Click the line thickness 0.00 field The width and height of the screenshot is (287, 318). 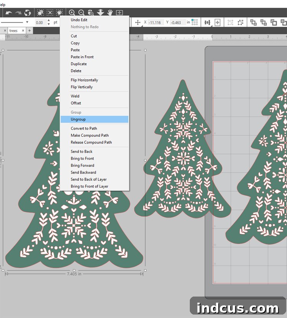click(40, 23)
